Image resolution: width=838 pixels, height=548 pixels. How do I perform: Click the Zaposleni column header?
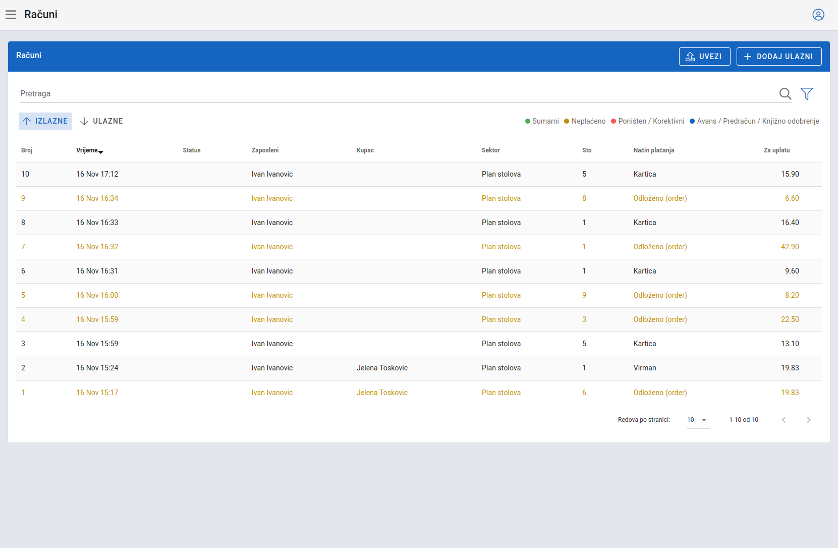[265, 150]
